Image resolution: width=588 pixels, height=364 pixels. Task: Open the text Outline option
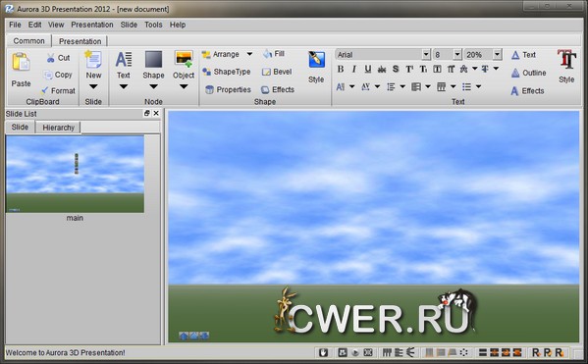(529, 73)
